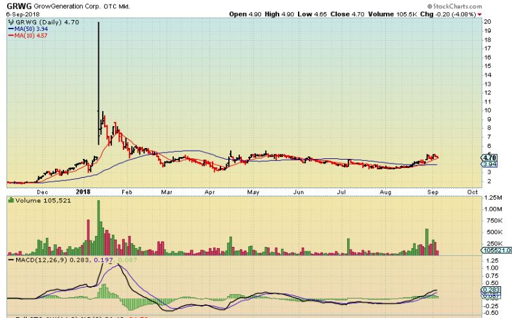512x318 pixels.
Task: Click the 20 label on price axis
Action: tap(488, 22)
